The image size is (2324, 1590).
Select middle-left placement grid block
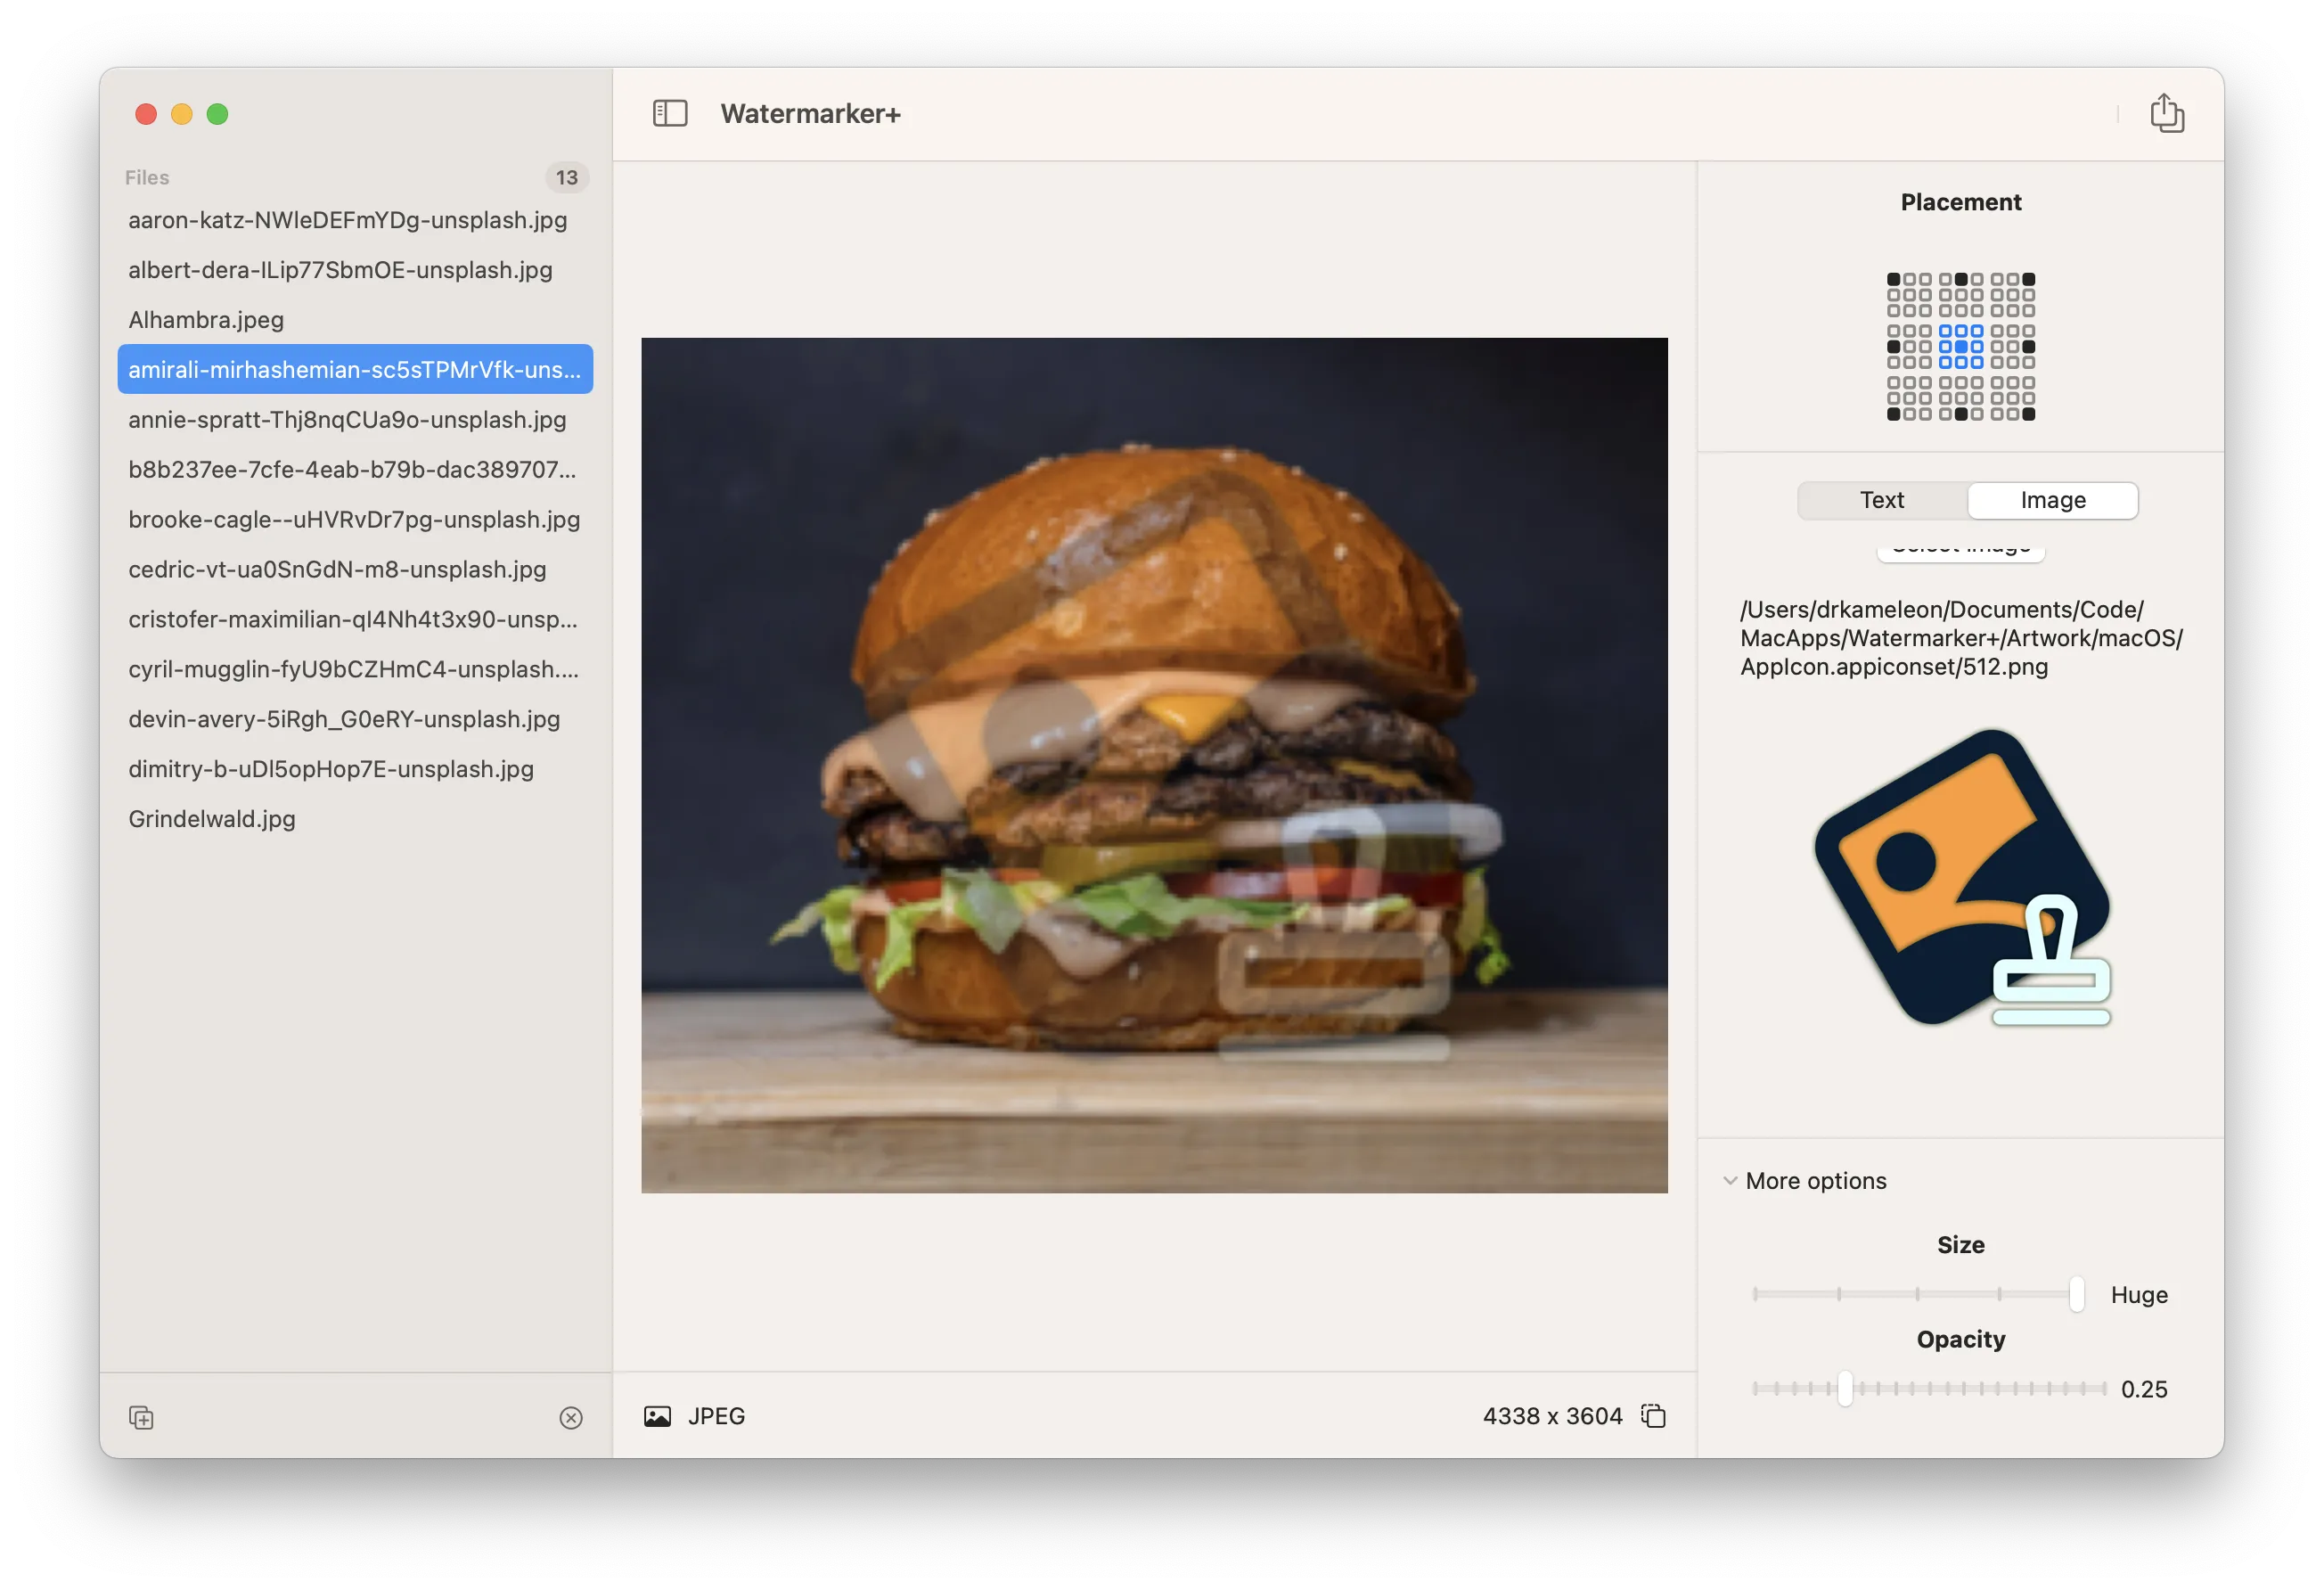[1908, 346]
